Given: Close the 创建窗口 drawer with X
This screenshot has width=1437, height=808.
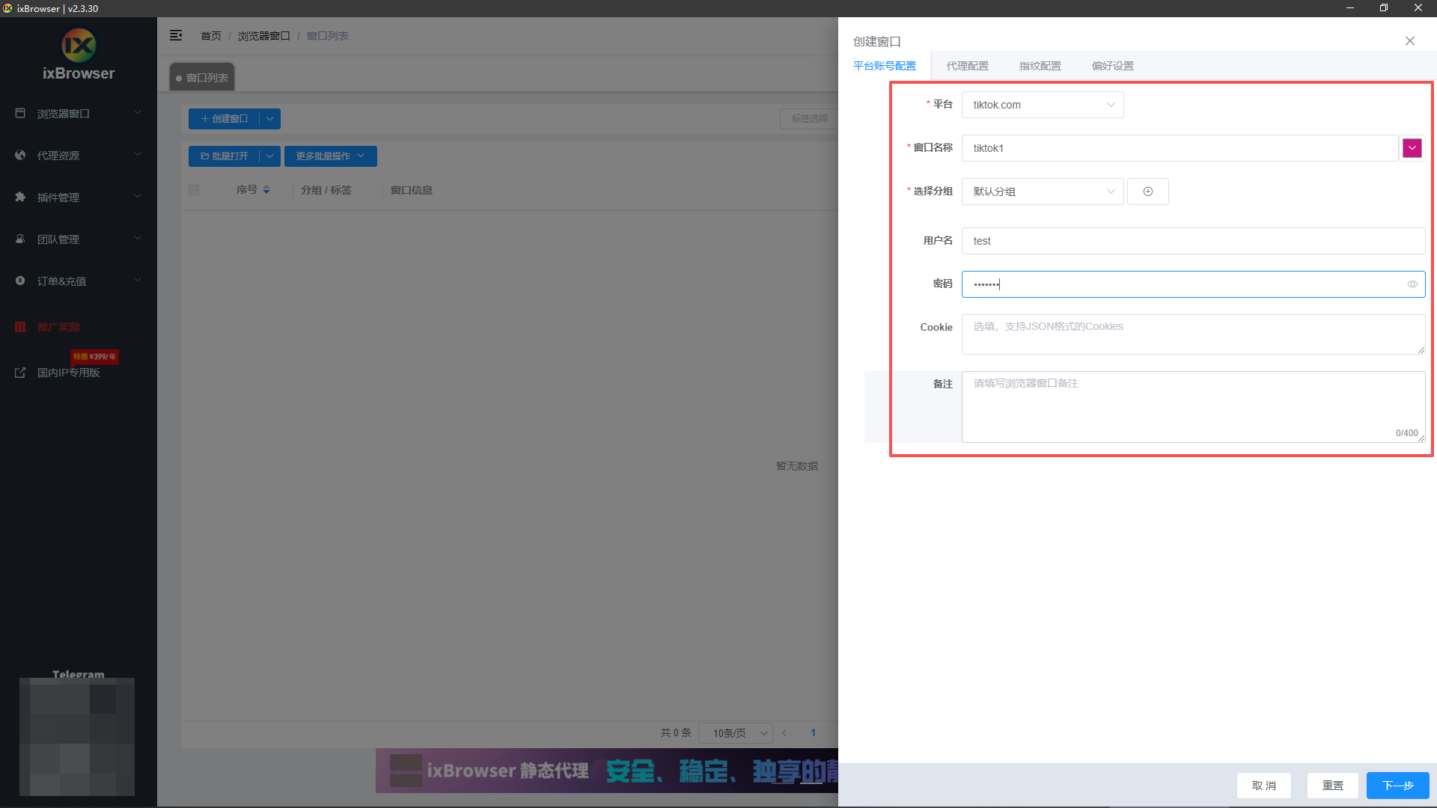Looking at the screenshot, I should click(1410, 41).
